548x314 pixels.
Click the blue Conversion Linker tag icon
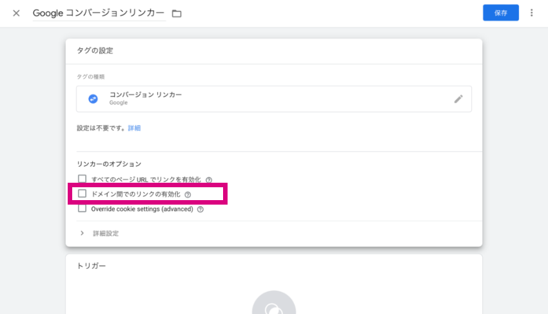point(93,98)
